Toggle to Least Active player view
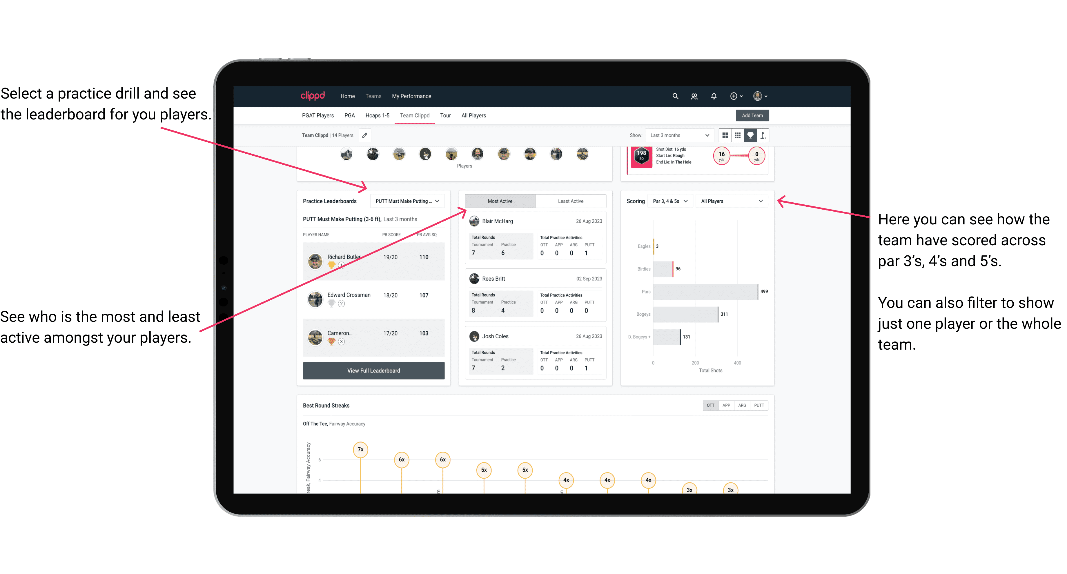This screenshot has width=1067, height=574. [x=569, y=201]
